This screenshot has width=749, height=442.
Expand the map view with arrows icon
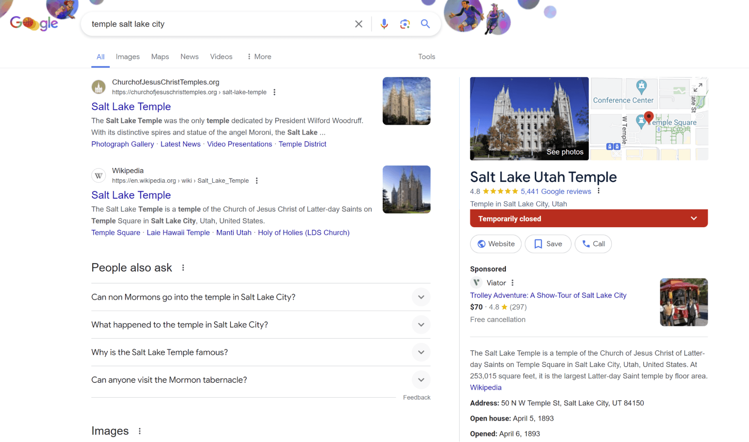tap(697, 88)
